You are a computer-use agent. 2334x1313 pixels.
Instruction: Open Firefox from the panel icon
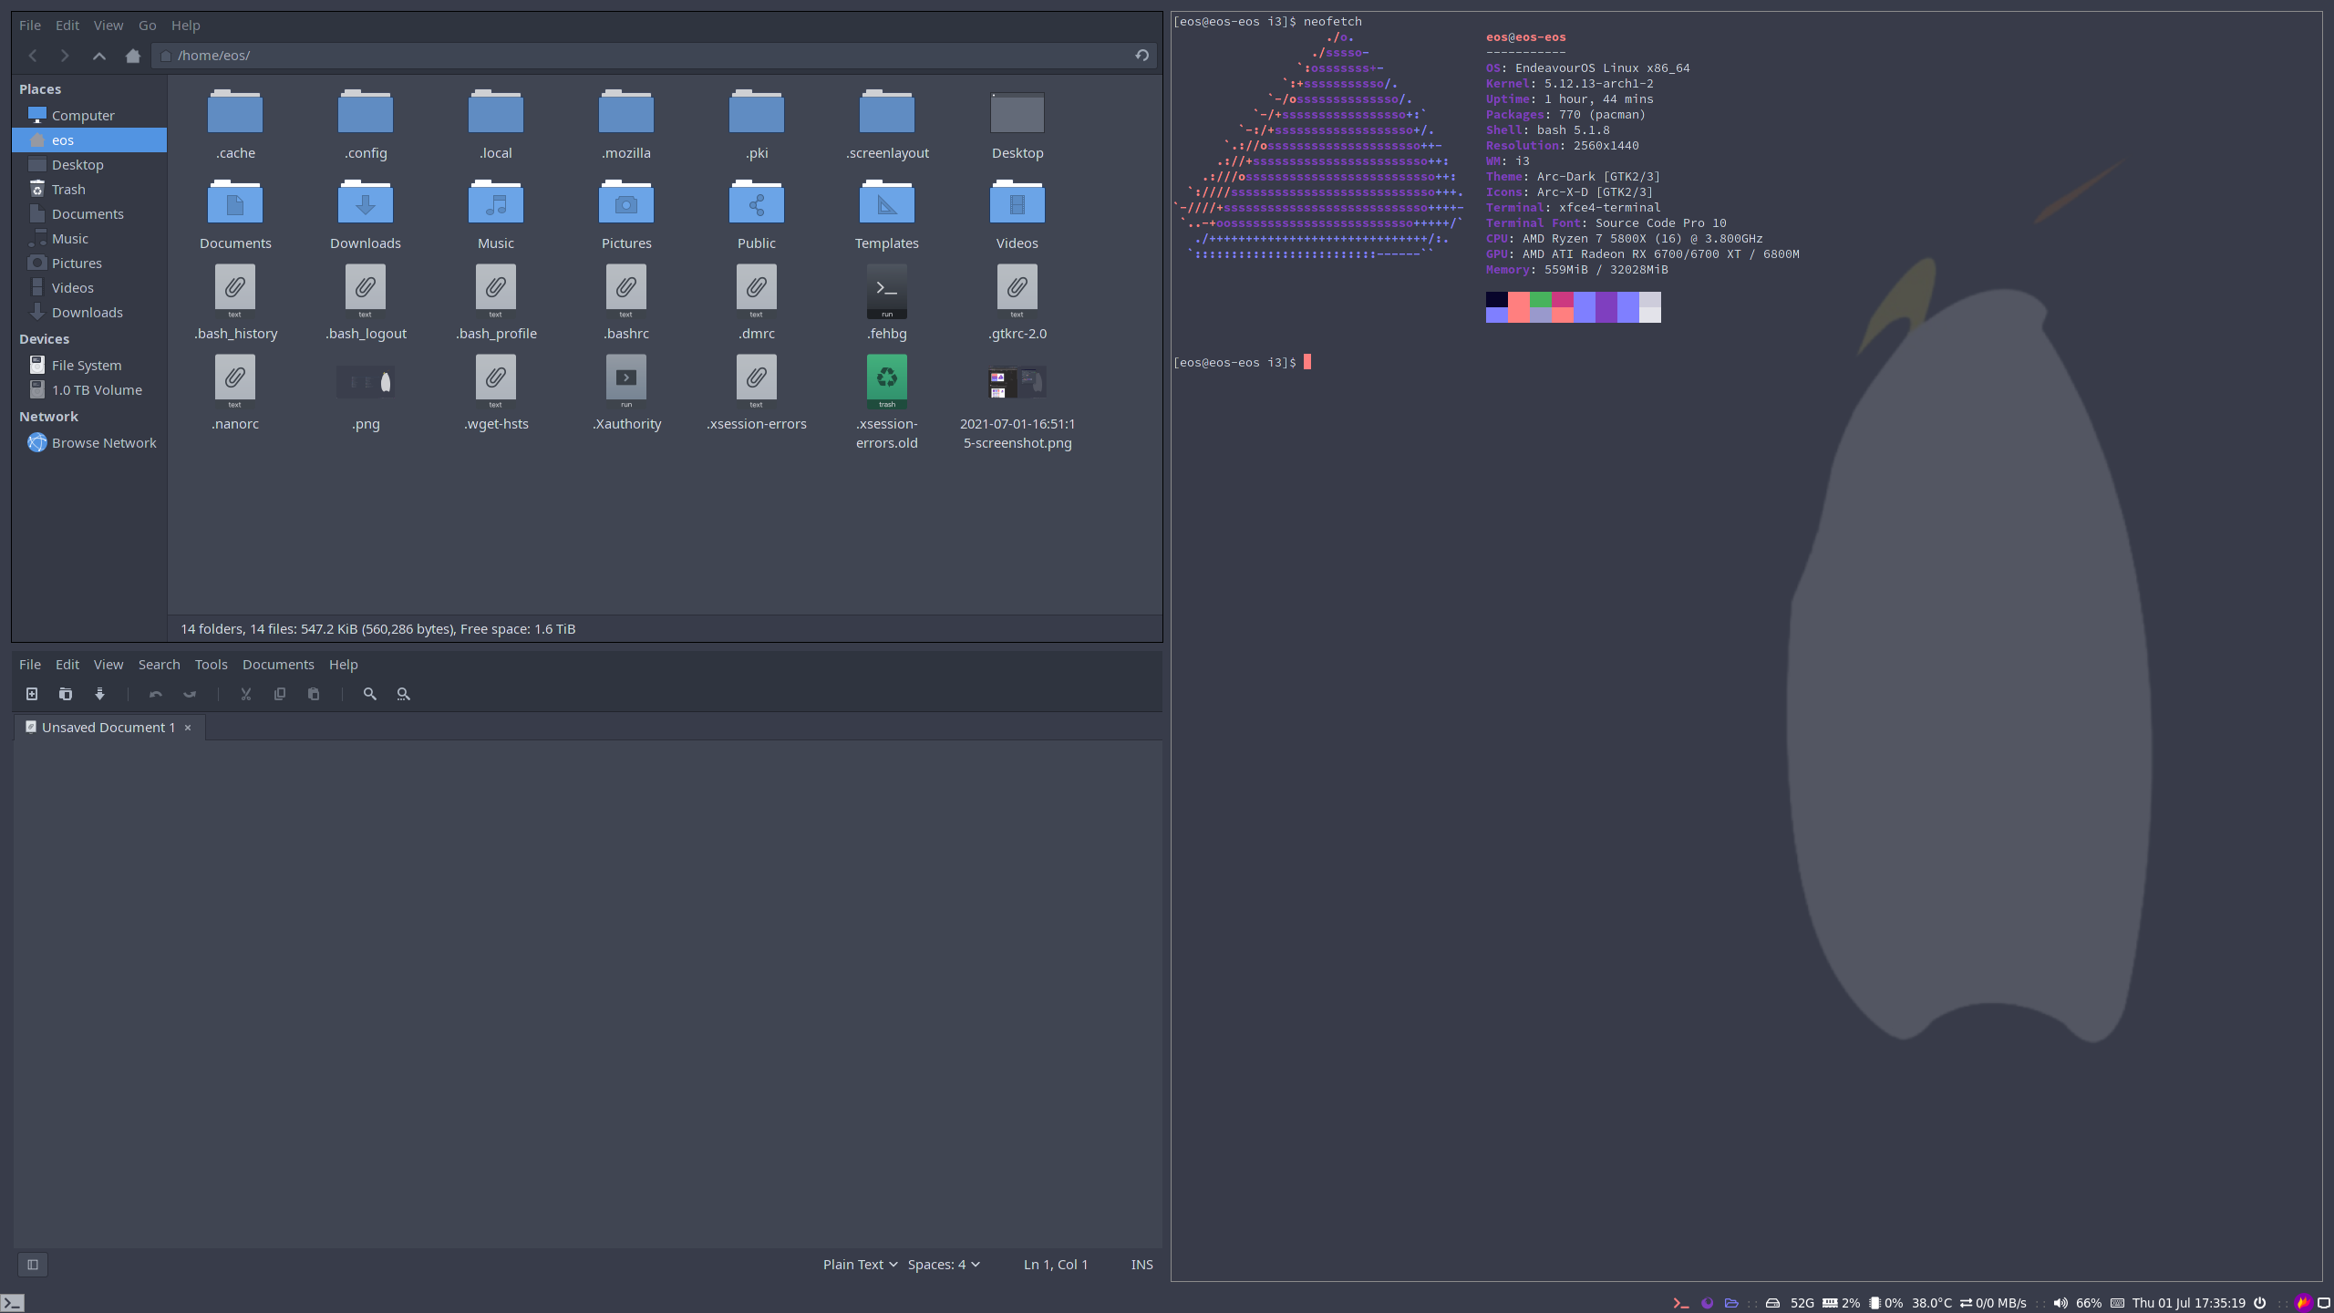[1707, 1303]
